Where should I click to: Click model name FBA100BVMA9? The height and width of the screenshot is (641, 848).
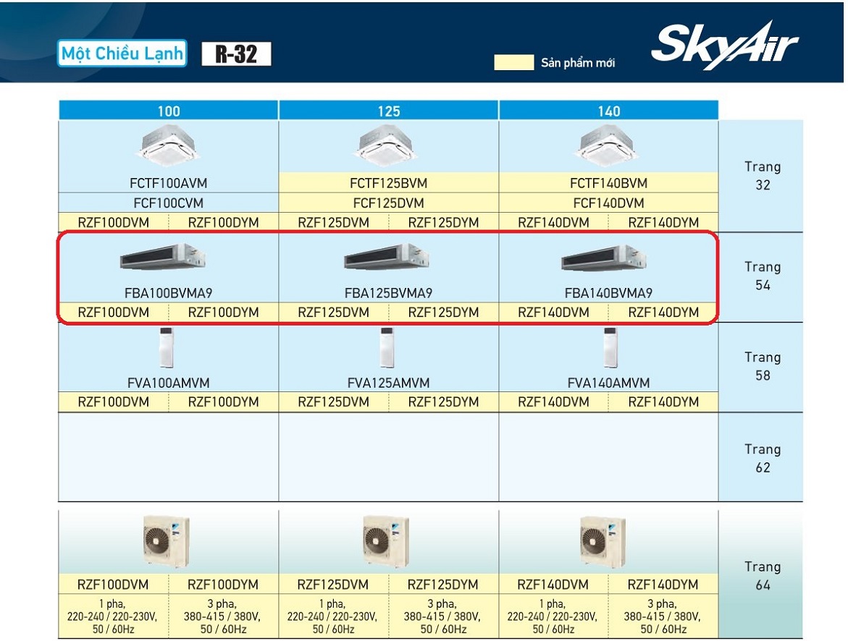pyautogui.click(x=168, y=294)
